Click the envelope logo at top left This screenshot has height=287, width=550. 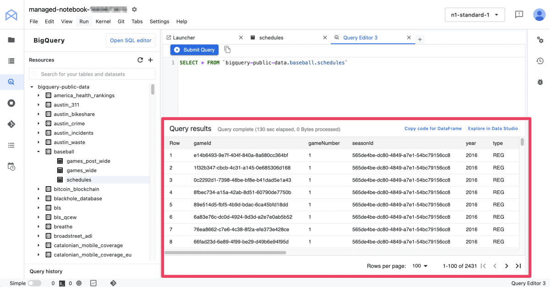pos(11,15)
